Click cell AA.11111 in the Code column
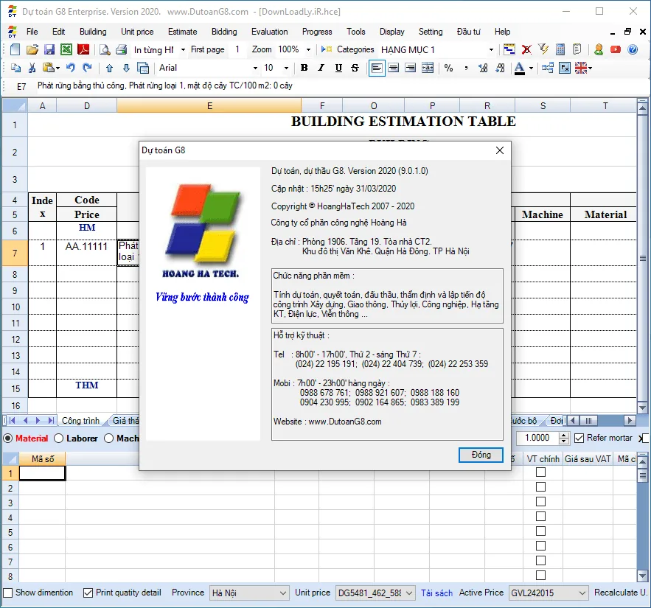The image size is (651, 608). point(86,253)
